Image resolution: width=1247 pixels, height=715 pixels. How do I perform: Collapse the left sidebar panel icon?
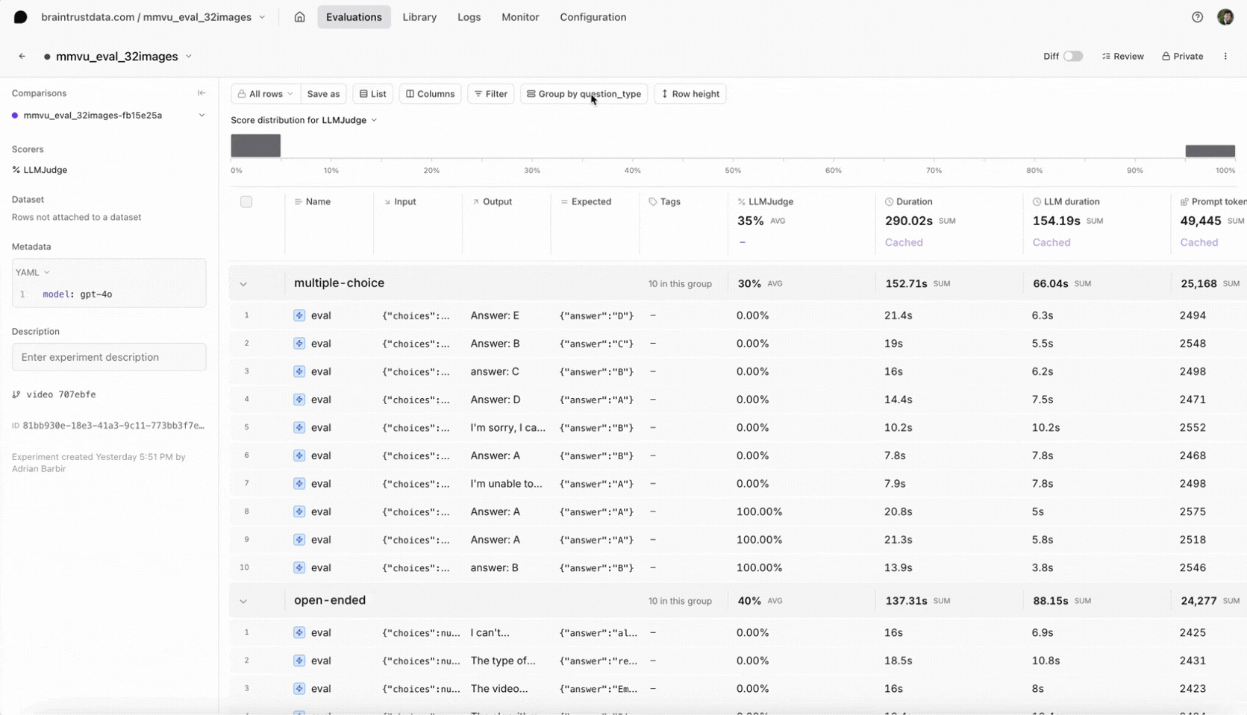tap(201, 93)
